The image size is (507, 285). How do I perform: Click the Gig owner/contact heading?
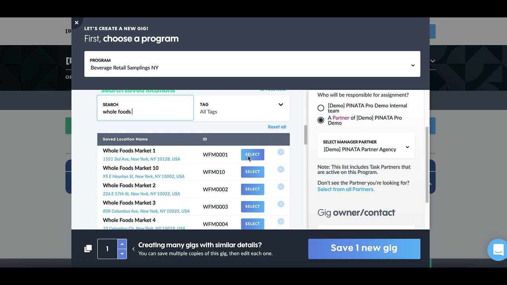pos(356,213)
